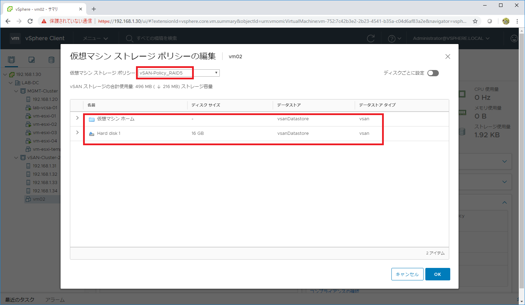
Task: Select lab-vcsa-01 VM in tree
Action: (45, 108)
